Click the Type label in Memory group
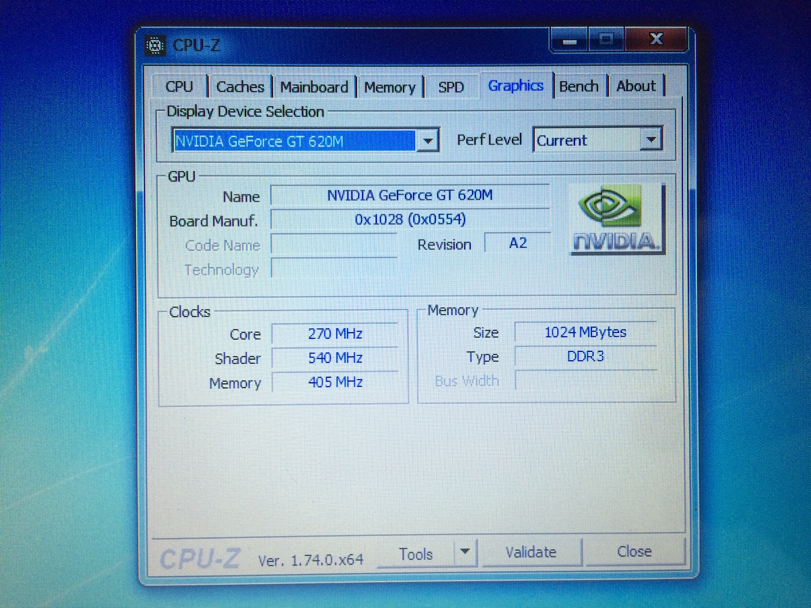 [x=483, y=357]
